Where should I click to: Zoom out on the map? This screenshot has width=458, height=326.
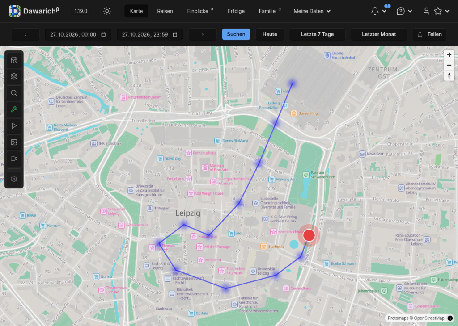449,65
